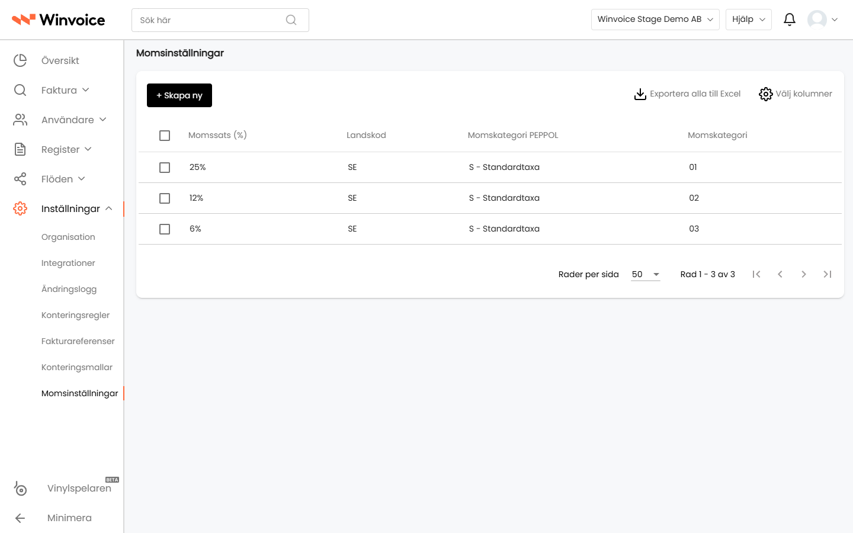
Task: Expand the Flöden menu
Action: click(63, 179)
